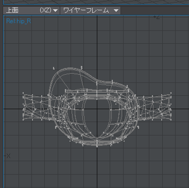Screen dimensions: 189x188
Task: Open the 上面 (XZ) view type dropdown
Action: 31,10
